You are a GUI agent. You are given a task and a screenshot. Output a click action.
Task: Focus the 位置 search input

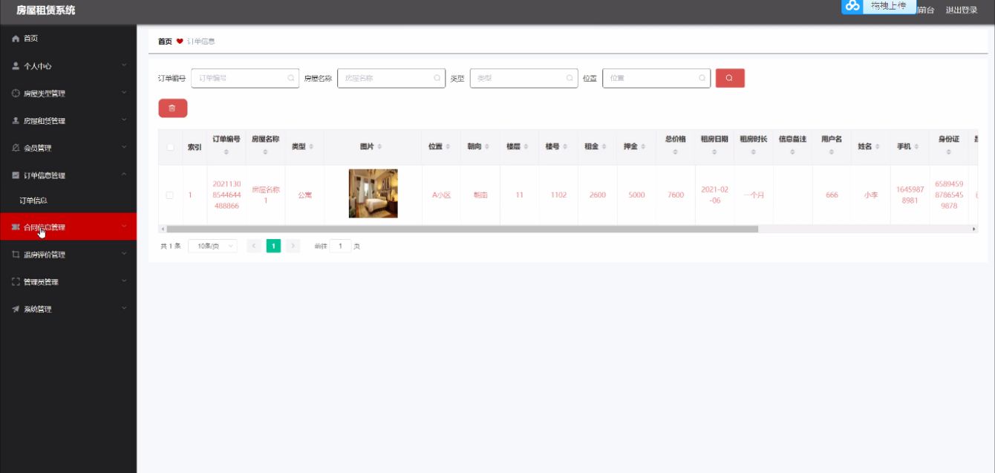point(656,78)
